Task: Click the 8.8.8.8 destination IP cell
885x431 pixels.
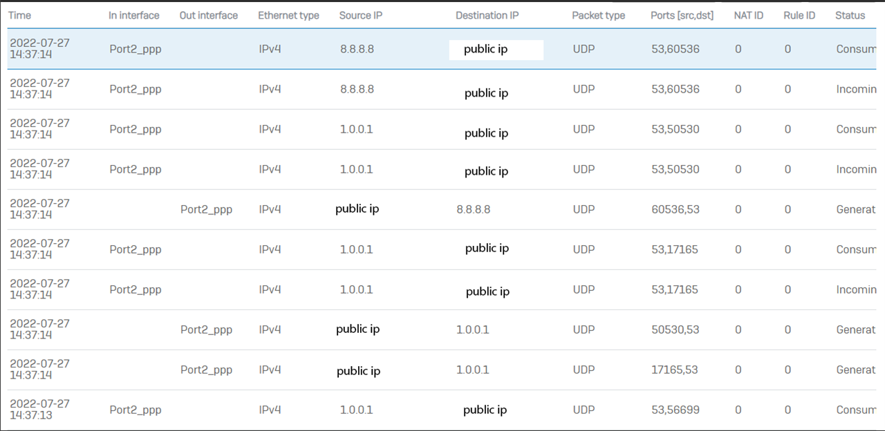Action: tap(474, 209)
